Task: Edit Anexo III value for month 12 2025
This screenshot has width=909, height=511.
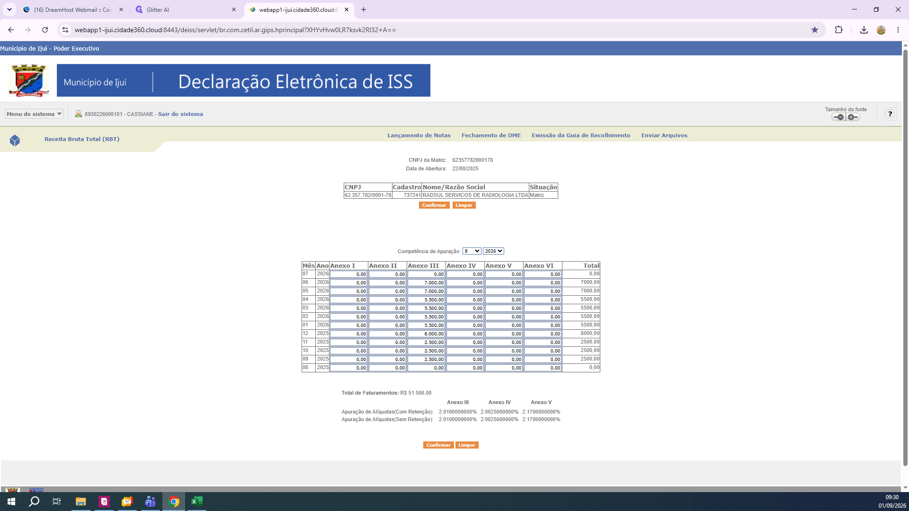Action: 426,334
